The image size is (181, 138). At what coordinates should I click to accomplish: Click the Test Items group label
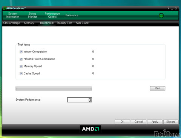pos(24,44)
